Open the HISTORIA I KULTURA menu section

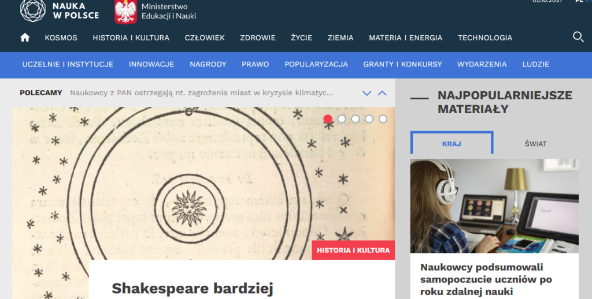[131, 38]
